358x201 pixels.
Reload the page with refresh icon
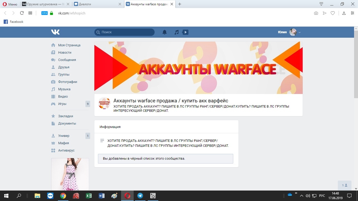click(x=22, y=13)
